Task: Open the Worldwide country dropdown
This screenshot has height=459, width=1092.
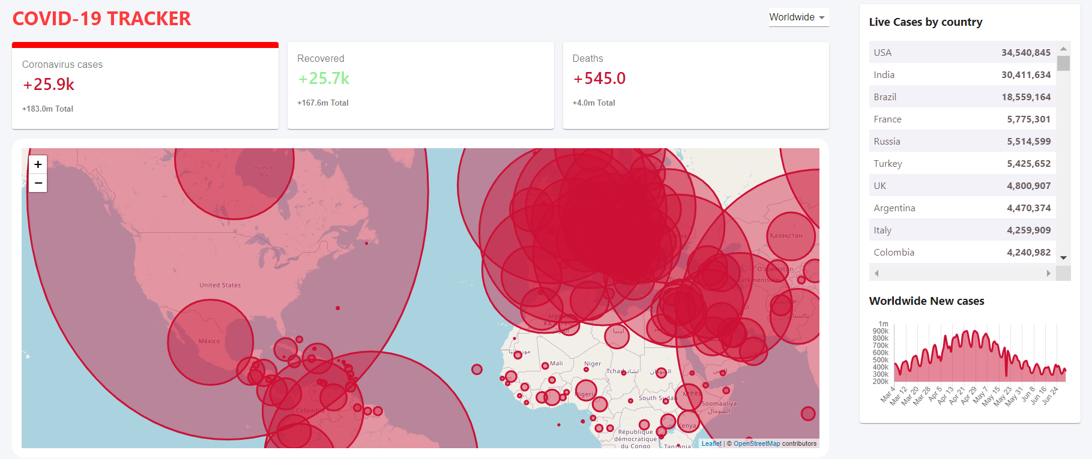Action: 798,17
